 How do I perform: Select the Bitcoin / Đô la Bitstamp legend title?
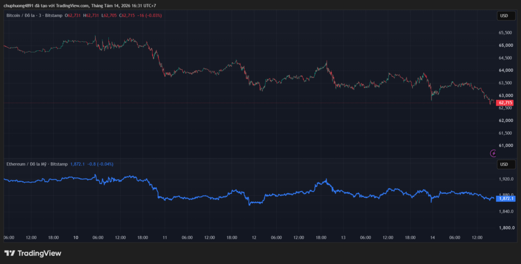coord(34,15)
